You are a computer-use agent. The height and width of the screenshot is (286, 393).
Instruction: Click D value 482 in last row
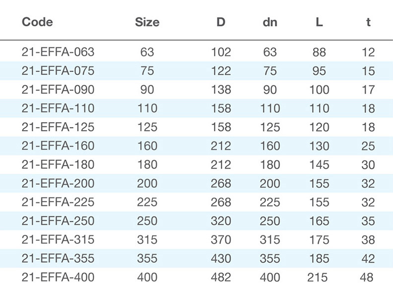tap(220, 277)
